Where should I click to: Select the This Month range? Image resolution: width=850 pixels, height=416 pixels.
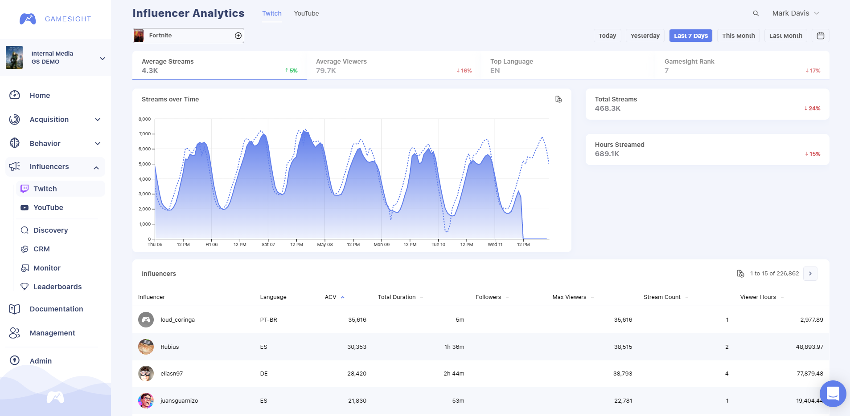[x=739, y=36]
